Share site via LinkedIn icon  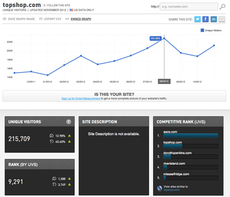click(213, 19)
